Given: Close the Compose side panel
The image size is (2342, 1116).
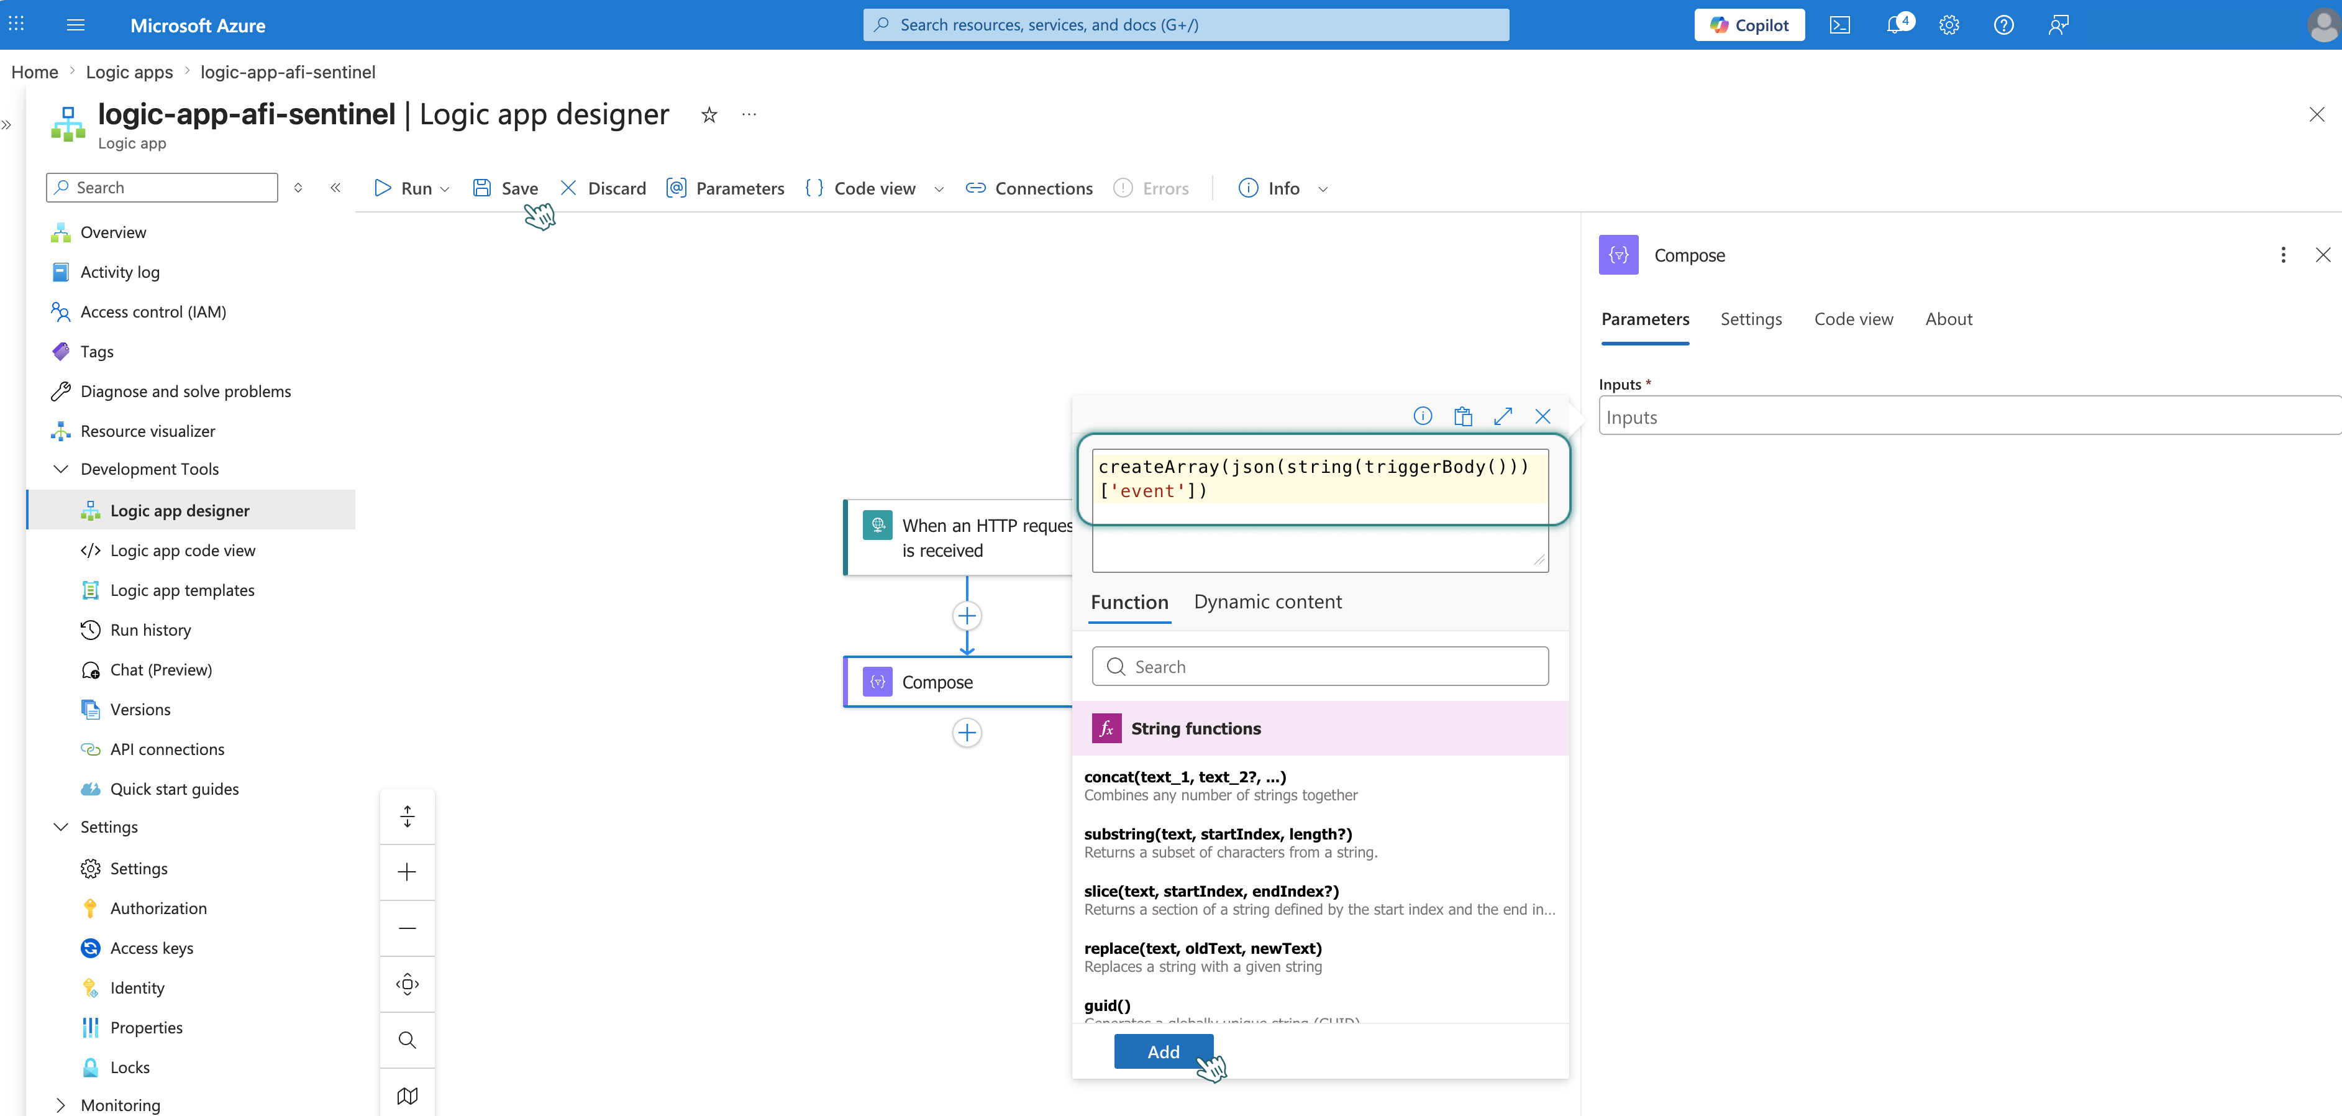Looking at the screenshot, I should click(x=2323, y=255).
